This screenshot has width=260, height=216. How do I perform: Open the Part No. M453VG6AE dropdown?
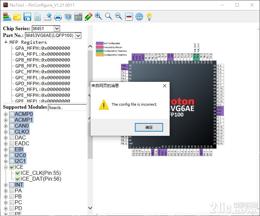[x=78, y=35]
